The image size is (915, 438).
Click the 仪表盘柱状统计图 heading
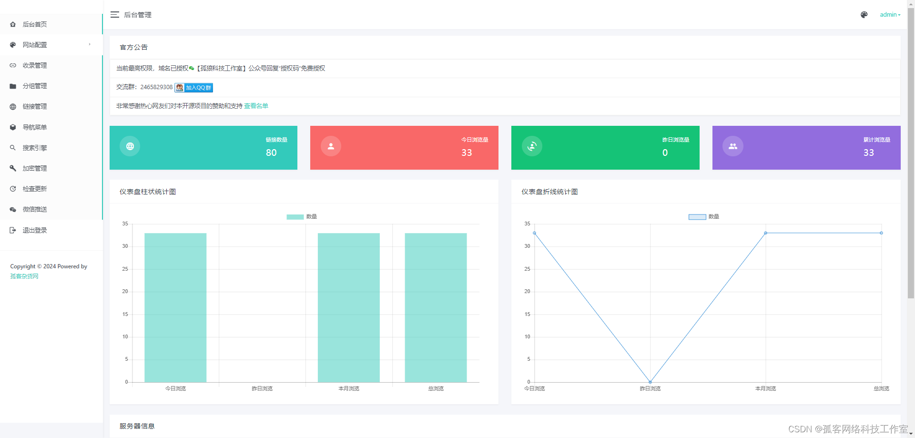[x=148, y=192]
